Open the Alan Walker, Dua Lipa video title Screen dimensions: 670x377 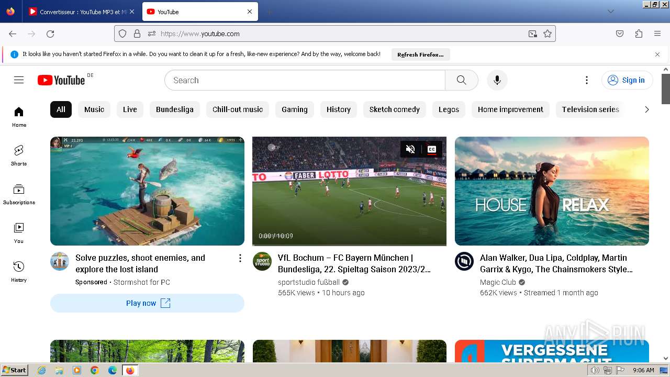(x=556, y=263)
